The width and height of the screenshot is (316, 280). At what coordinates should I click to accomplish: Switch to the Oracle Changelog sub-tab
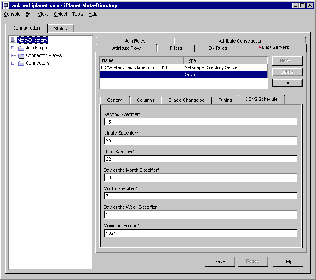(186, 100)
